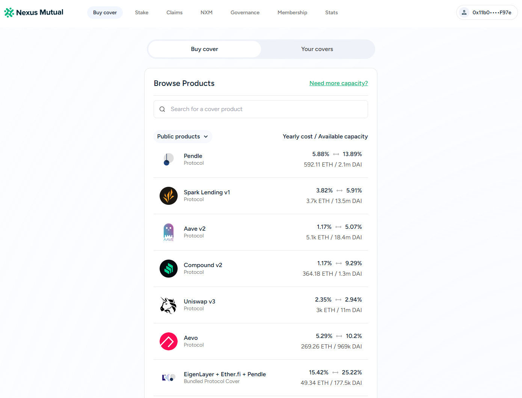Select the Pendle product name
The image size is (522, 398).
(x=193, y=156)
